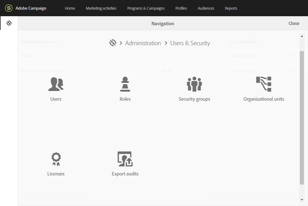Open Programs & Campaigns menu
Screen dimensions: 308x206
146,8
